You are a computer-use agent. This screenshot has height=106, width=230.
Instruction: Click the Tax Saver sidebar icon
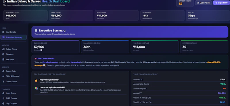pos(3,59)
